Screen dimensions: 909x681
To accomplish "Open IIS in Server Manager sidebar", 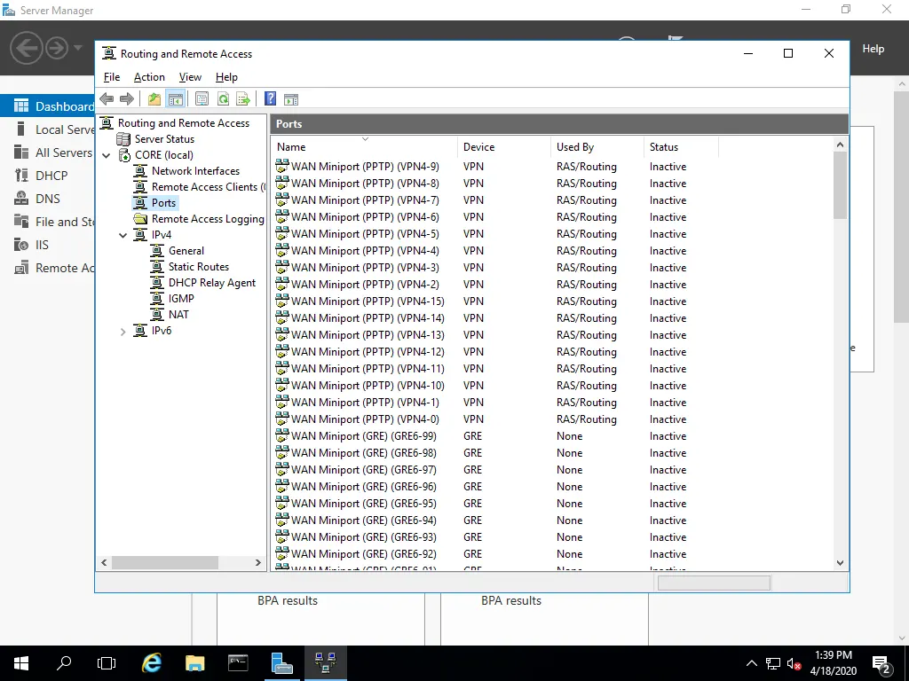I will pos(48,245).
